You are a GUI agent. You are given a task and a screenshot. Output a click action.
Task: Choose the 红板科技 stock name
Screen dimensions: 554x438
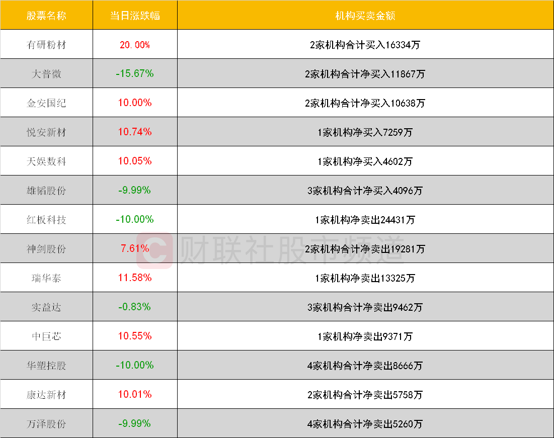46,220
